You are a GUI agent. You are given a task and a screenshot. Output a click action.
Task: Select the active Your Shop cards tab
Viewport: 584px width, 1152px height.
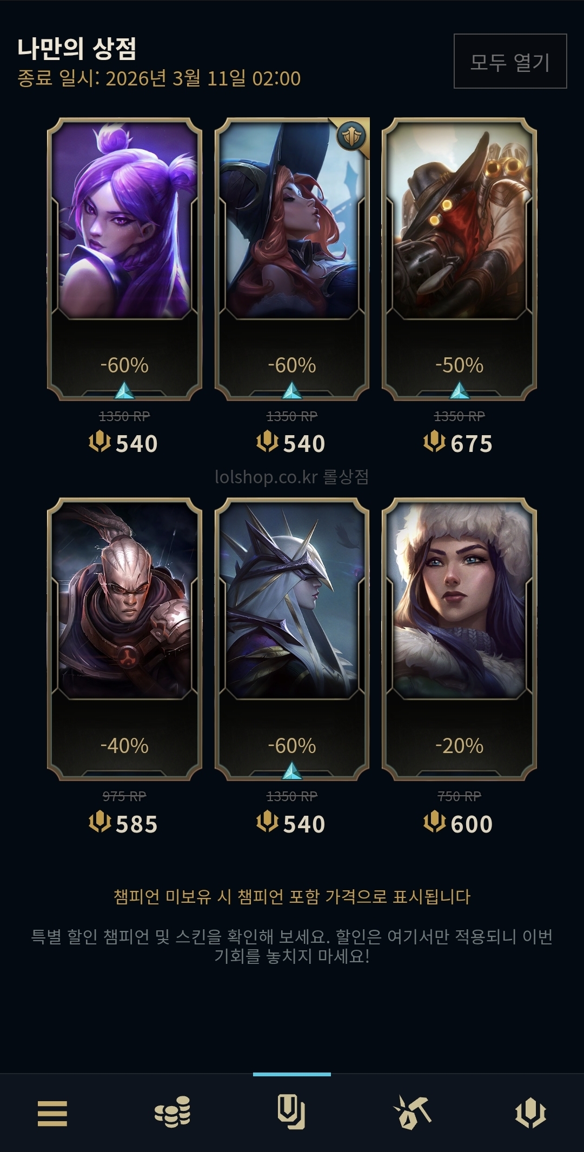291,1112
